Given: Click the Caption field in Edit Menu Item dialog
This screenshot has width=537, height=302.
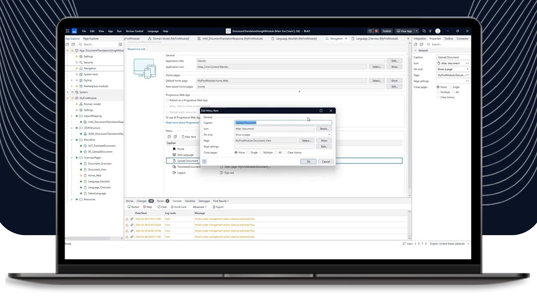Looking at the screenshot, I should (x=283, y=122).
